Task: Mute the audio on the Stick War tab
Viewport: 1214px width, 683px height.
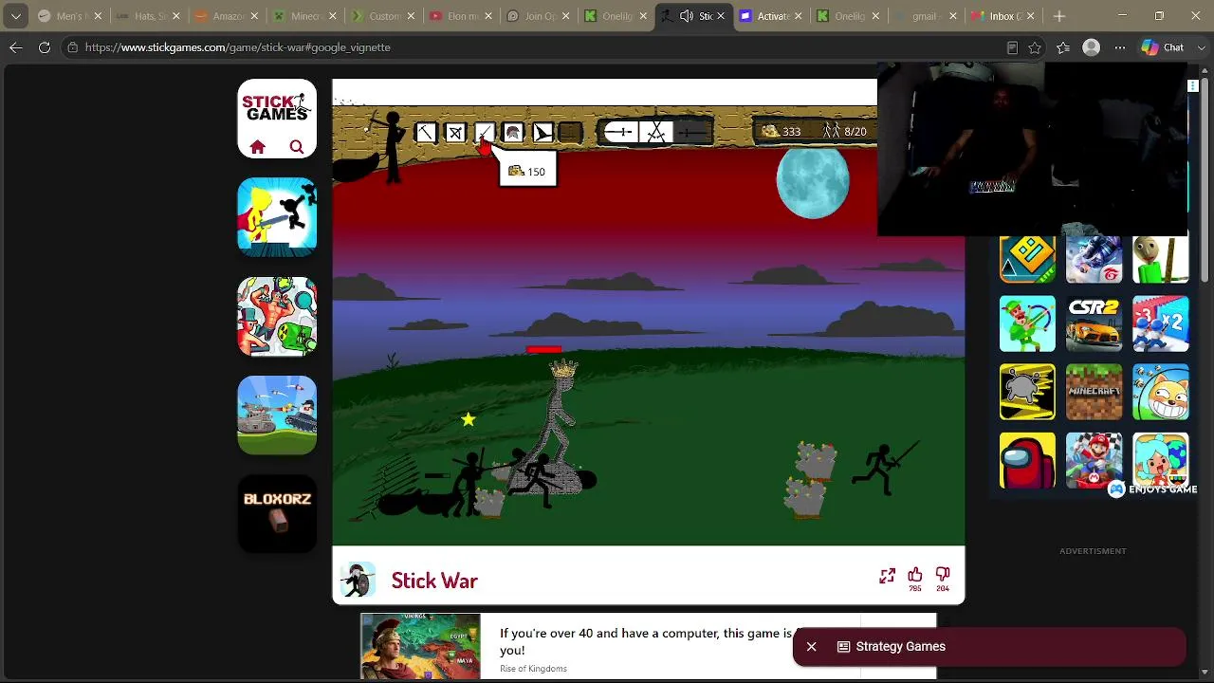Action: [x=687, y=16]
